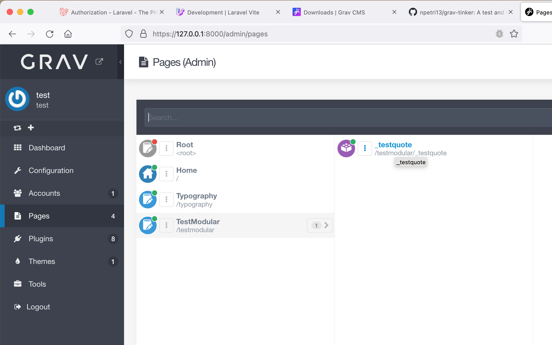Image resolution: width=552 pixels, height=345 pixels.
Task: Open the TestModular page options menu
Action: coord(166,225)
